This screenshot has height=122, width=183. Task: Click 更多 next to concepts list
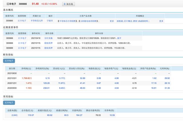(161, 21)
